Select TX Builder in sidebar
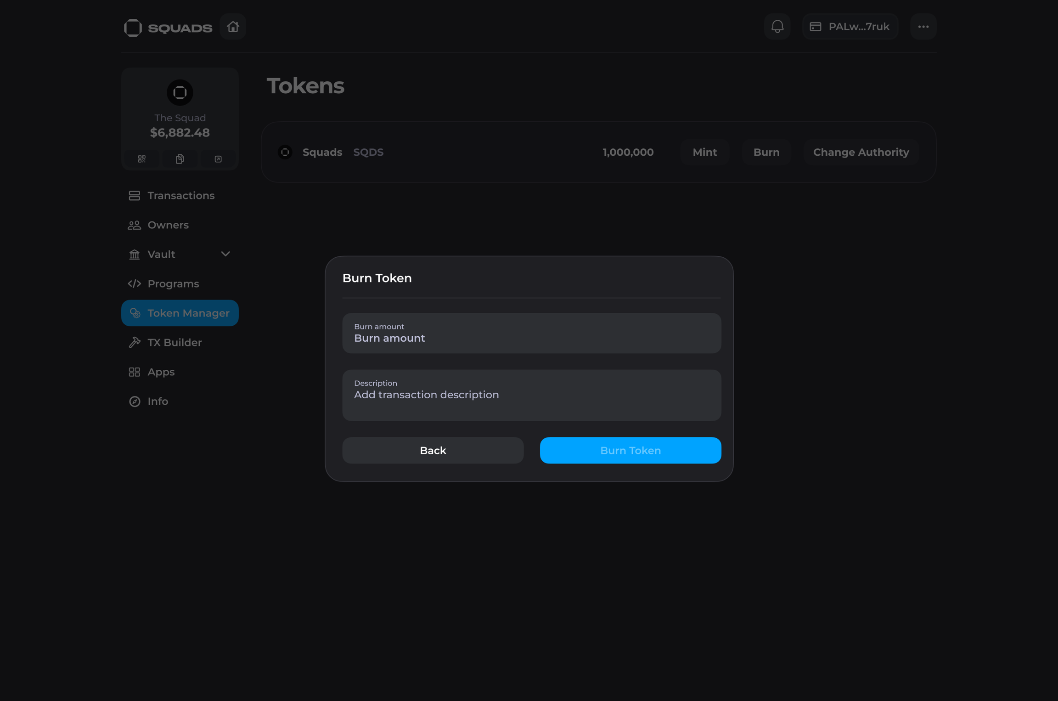 174,343
